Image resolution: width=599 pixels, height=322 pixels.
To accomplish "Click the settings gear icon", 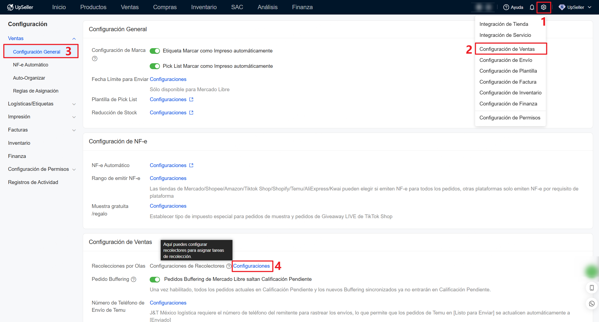I will pos(543,7).
